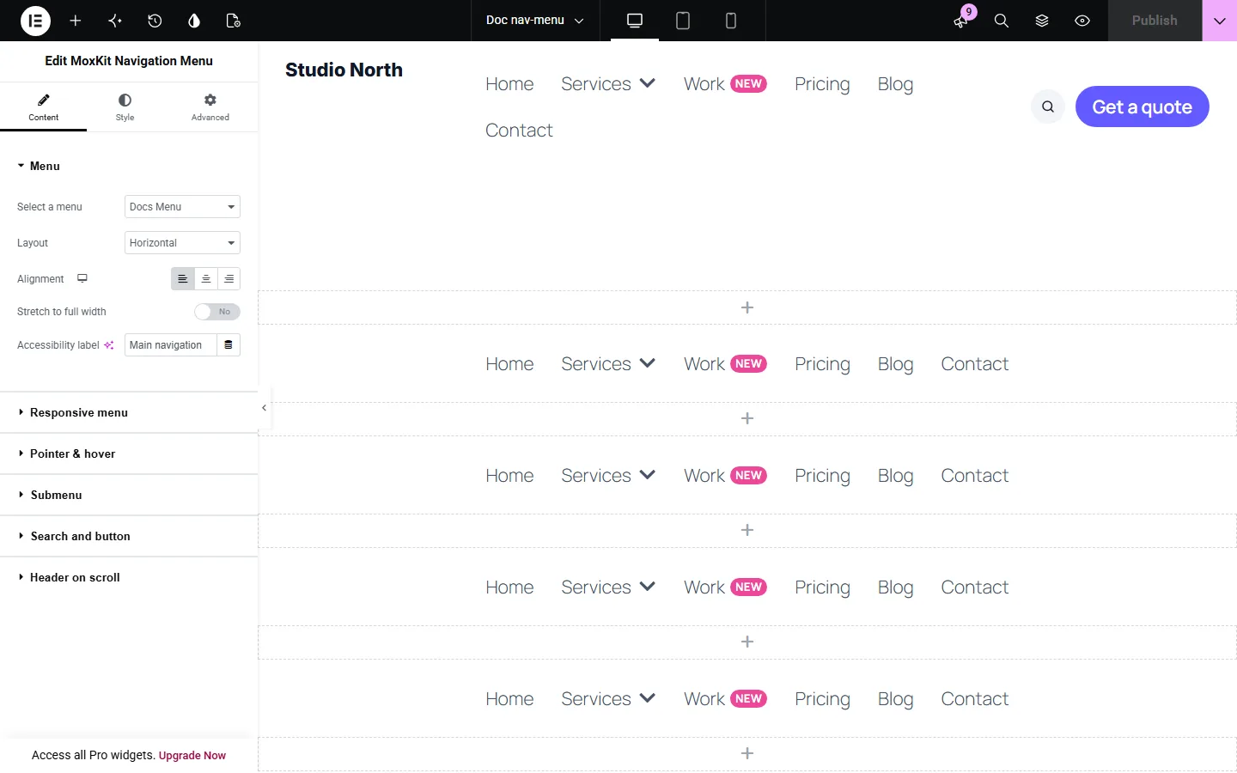Click the AI sparkle icon next to Accessibility label
The image size is (1237, 773).
pyautogui.click(x=109, y=345)
